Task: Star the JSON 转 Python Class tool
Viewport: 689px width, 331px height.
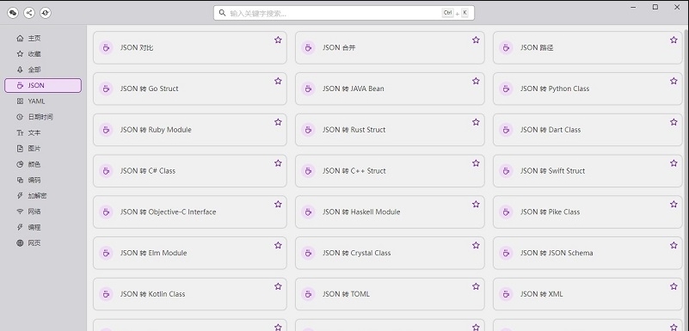Action: tap(674, 81)
